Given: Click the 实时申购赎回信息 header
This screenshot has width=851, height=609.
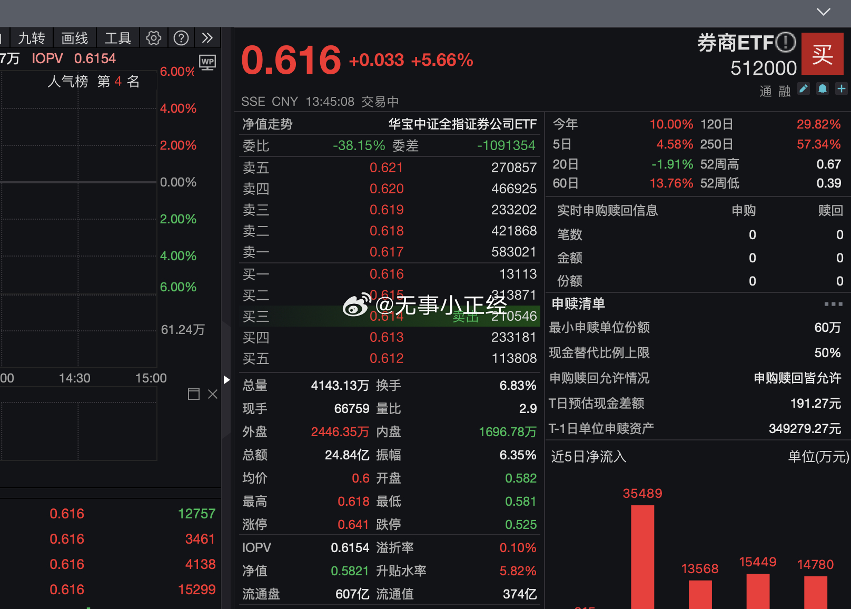Looking at the screenshot, I should (x=608, y=211).
